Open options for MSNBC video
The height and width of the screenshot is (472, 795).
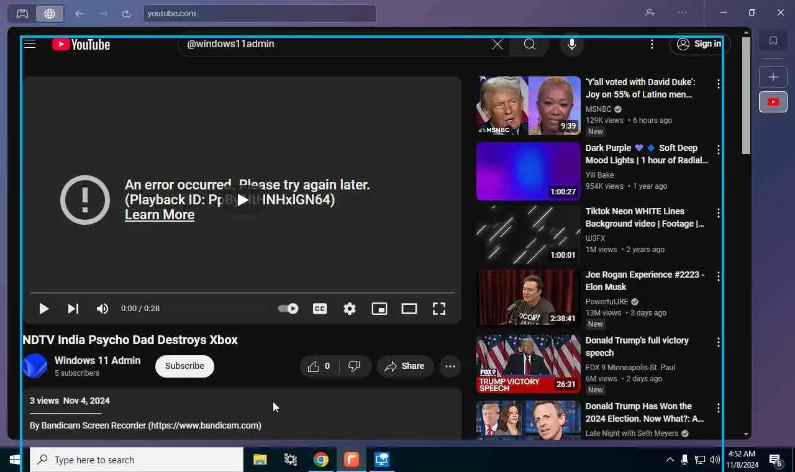[719, 84]
